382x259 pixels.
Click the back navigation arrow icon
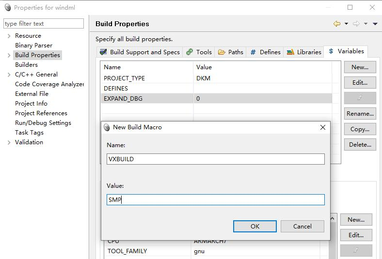337,24
